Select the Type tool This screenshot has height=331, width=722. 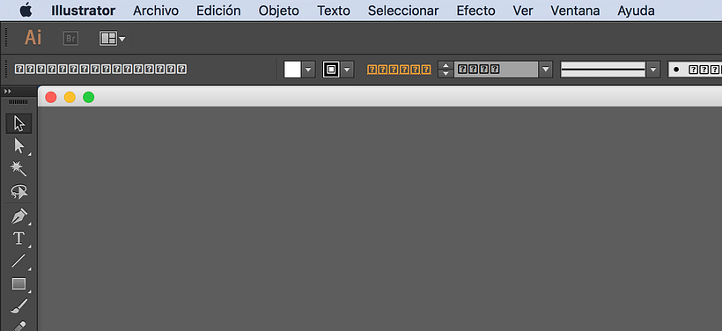(x=18, y=239)
